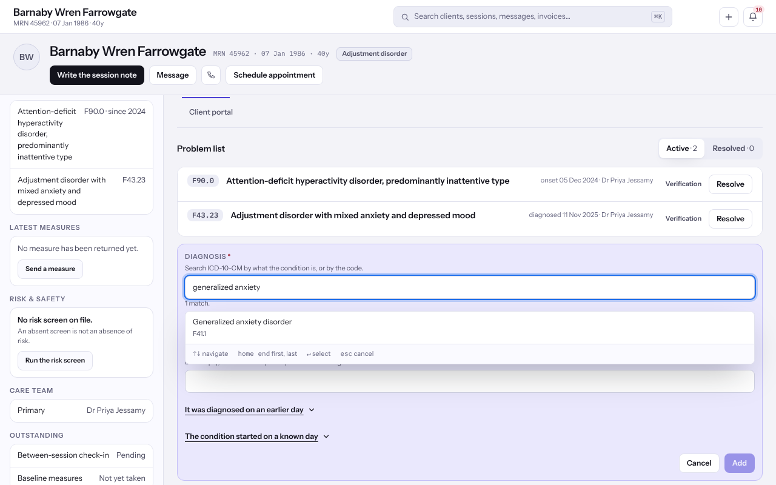Click the global search box
The height and width of the screenshot is (485, 776).
[533, 17]
